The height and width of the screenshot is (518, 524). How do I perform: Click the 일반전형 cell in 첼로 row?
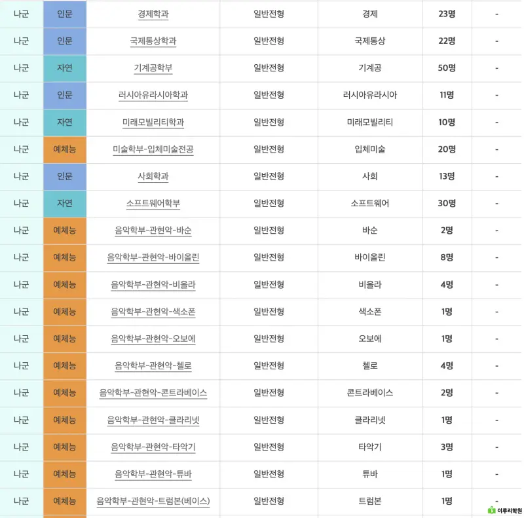point(269,366)
